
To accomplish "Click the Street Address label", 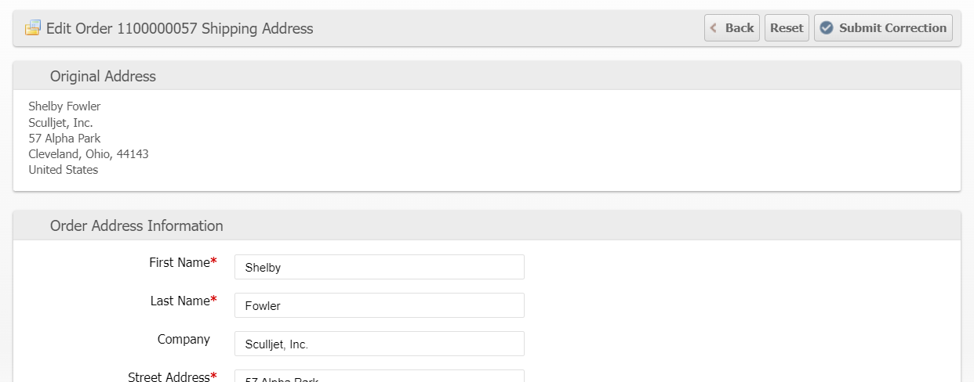I will 169,377.
